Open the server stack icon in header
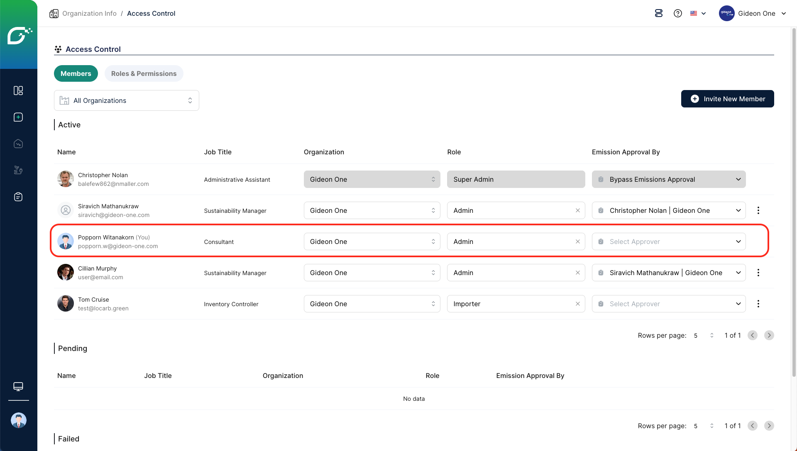 tap(659, 13)
